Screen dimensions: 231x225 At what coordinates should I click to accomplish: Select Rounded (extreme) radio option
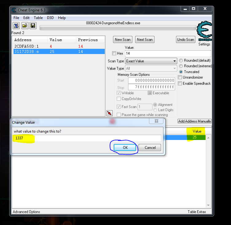point(181,66)
